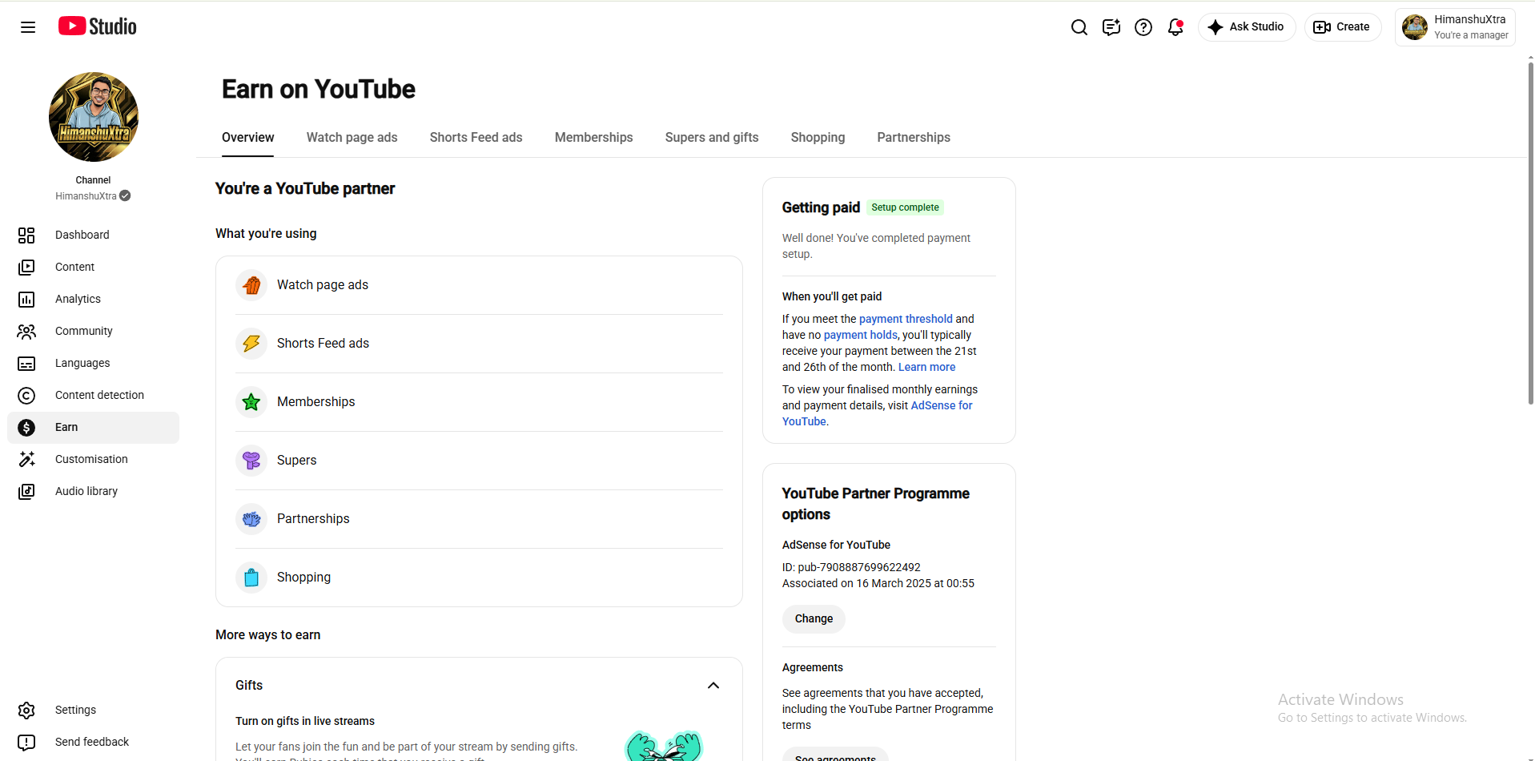Open Audio library in the sidebar

(93, 491)
